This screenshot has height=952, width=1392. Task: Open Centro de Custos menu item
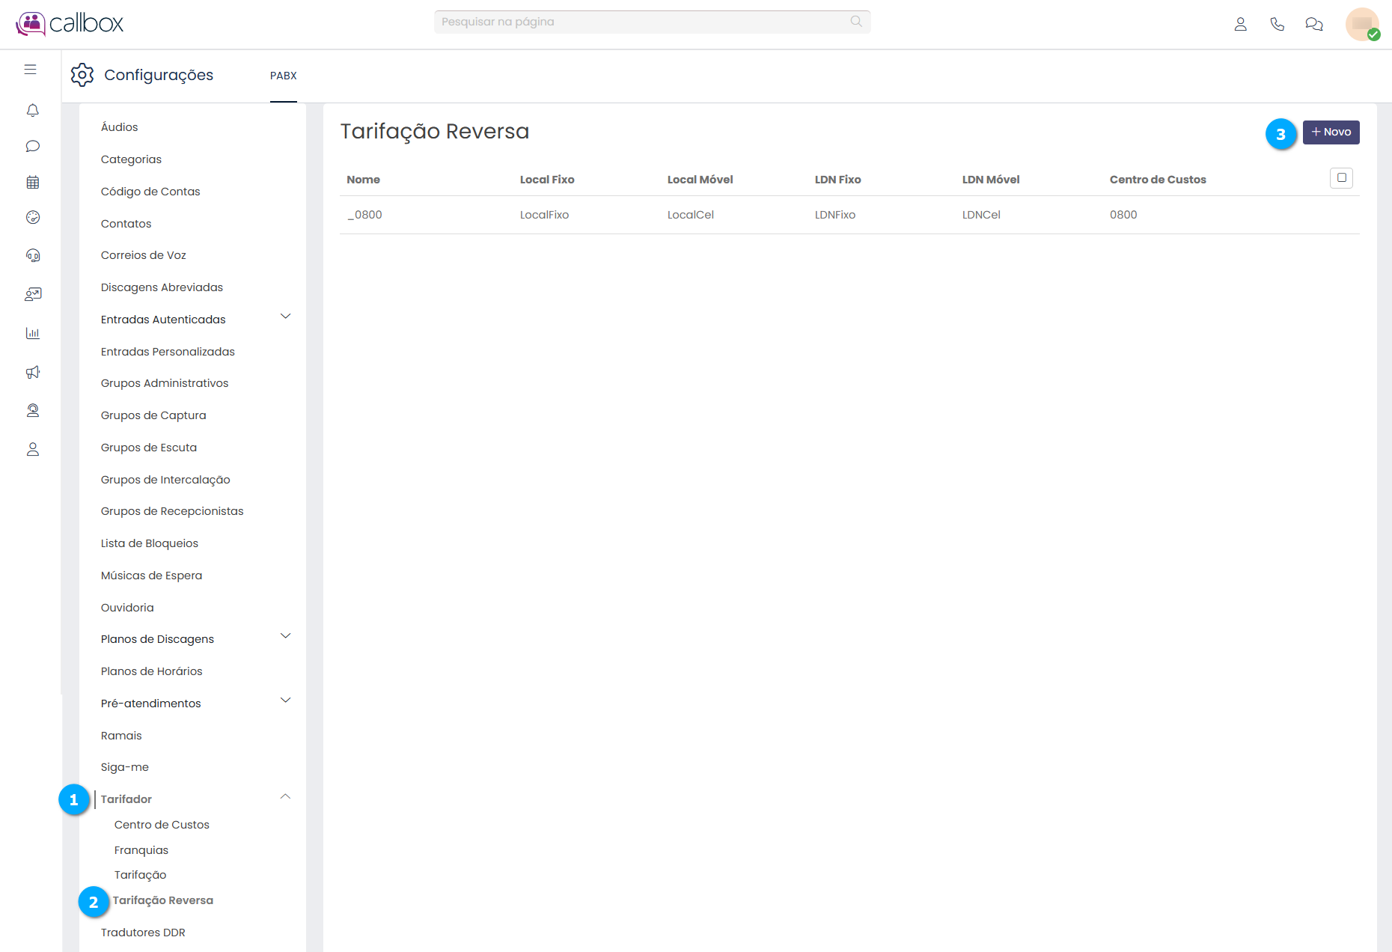(x=162, y=825)
